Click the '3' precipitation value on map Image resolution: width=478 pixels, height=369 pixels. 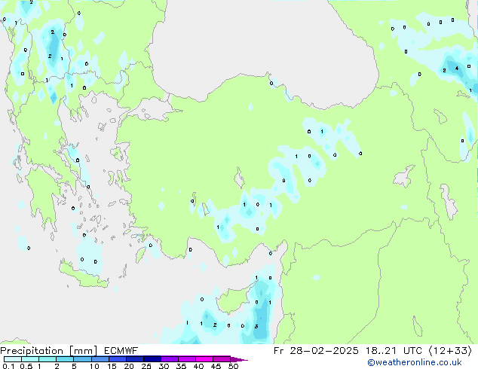click(256, 326)
